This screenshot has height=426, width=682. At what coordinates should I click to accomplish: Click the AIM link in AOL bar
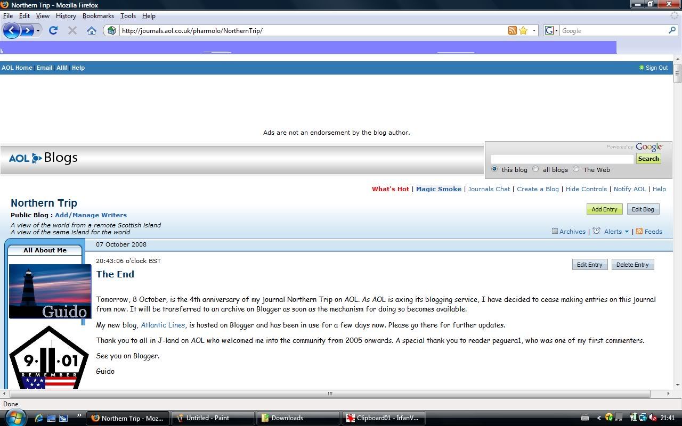[62, 68]
